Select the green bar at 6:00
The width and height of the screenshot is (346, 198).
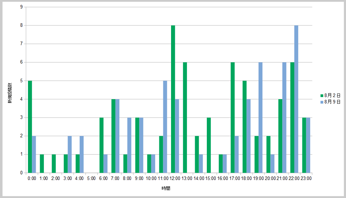coord(101,145)
